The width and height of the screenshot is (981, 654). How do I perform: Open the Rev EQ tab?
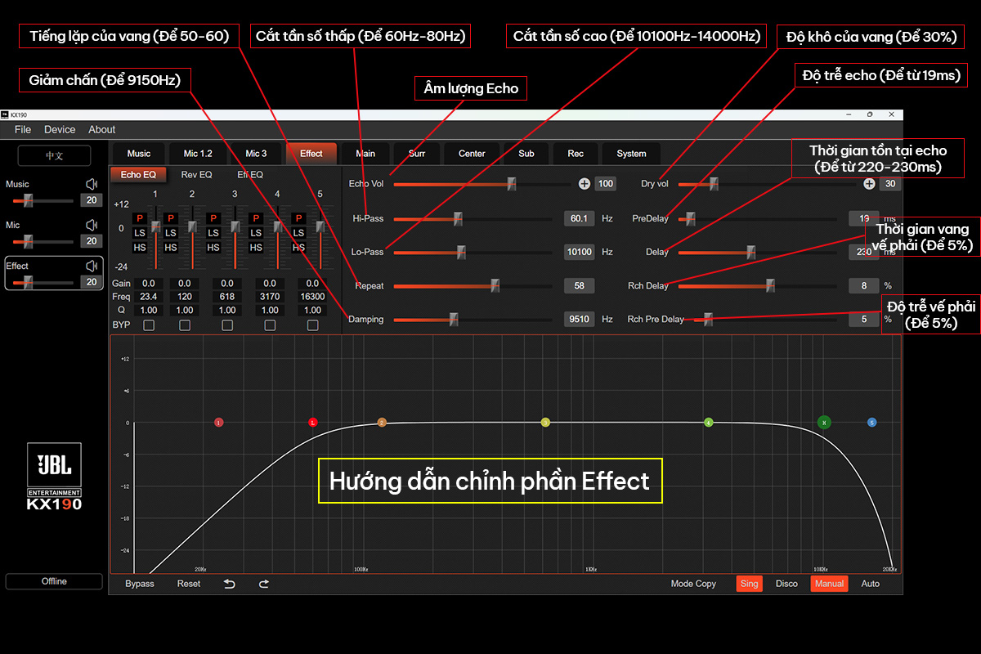coord(196,175)
